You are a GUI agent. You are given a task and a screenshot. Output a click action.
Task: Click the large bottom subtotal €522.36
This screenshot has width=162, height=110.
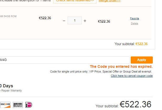click(x=135, y=104)
